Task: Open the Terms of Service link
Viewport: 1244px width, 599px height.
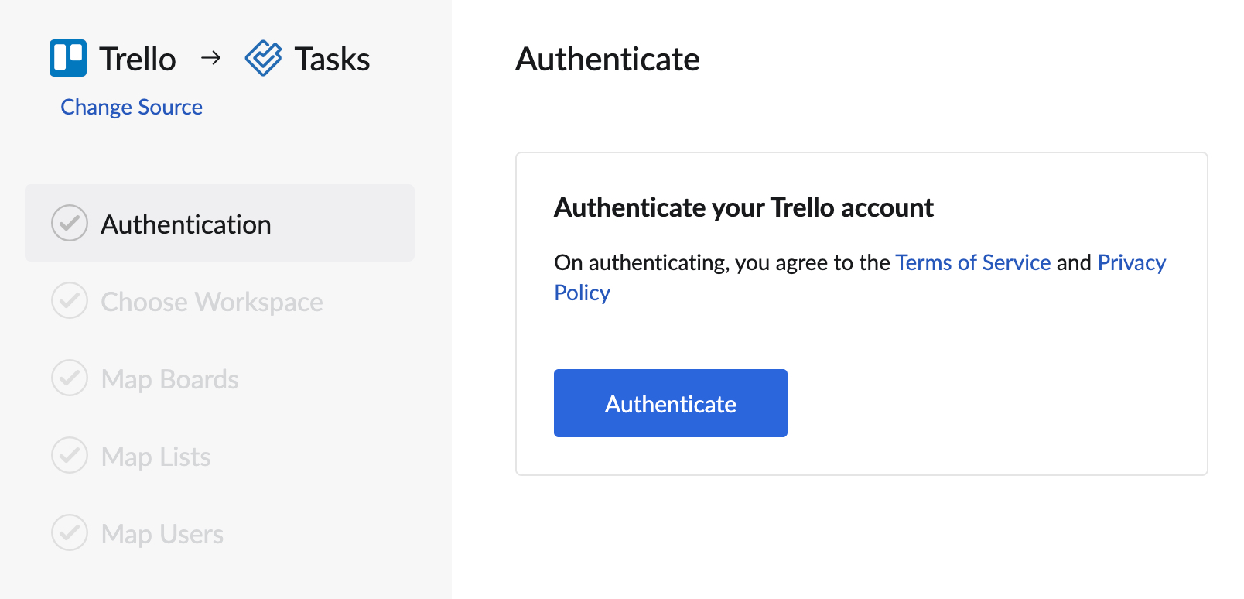Action: pos(972,262)
